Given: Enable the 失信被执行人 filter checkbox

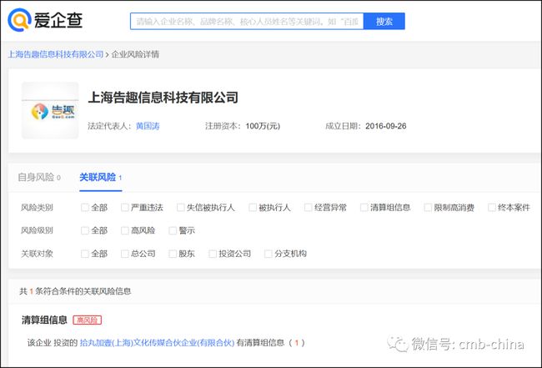Looking at the screenshot, I should tap(180, 208).
